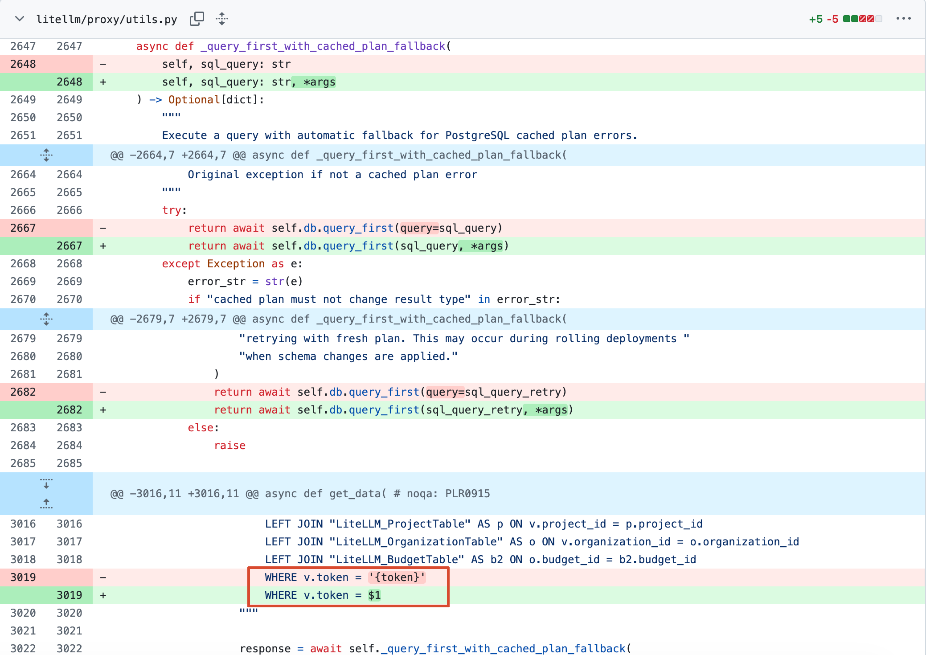Image resolution: width=926 pixels, height=655 pixels.
Task: Click the litellm/proxy/utils.py file name
Action: [107, 19]
